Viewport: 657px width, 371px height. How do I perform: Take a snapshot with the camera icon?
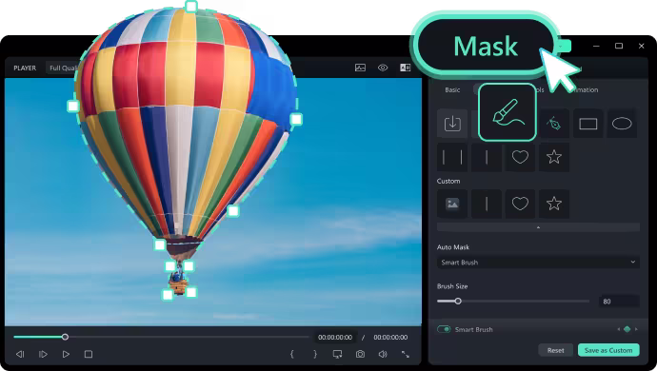click(360, 354)
